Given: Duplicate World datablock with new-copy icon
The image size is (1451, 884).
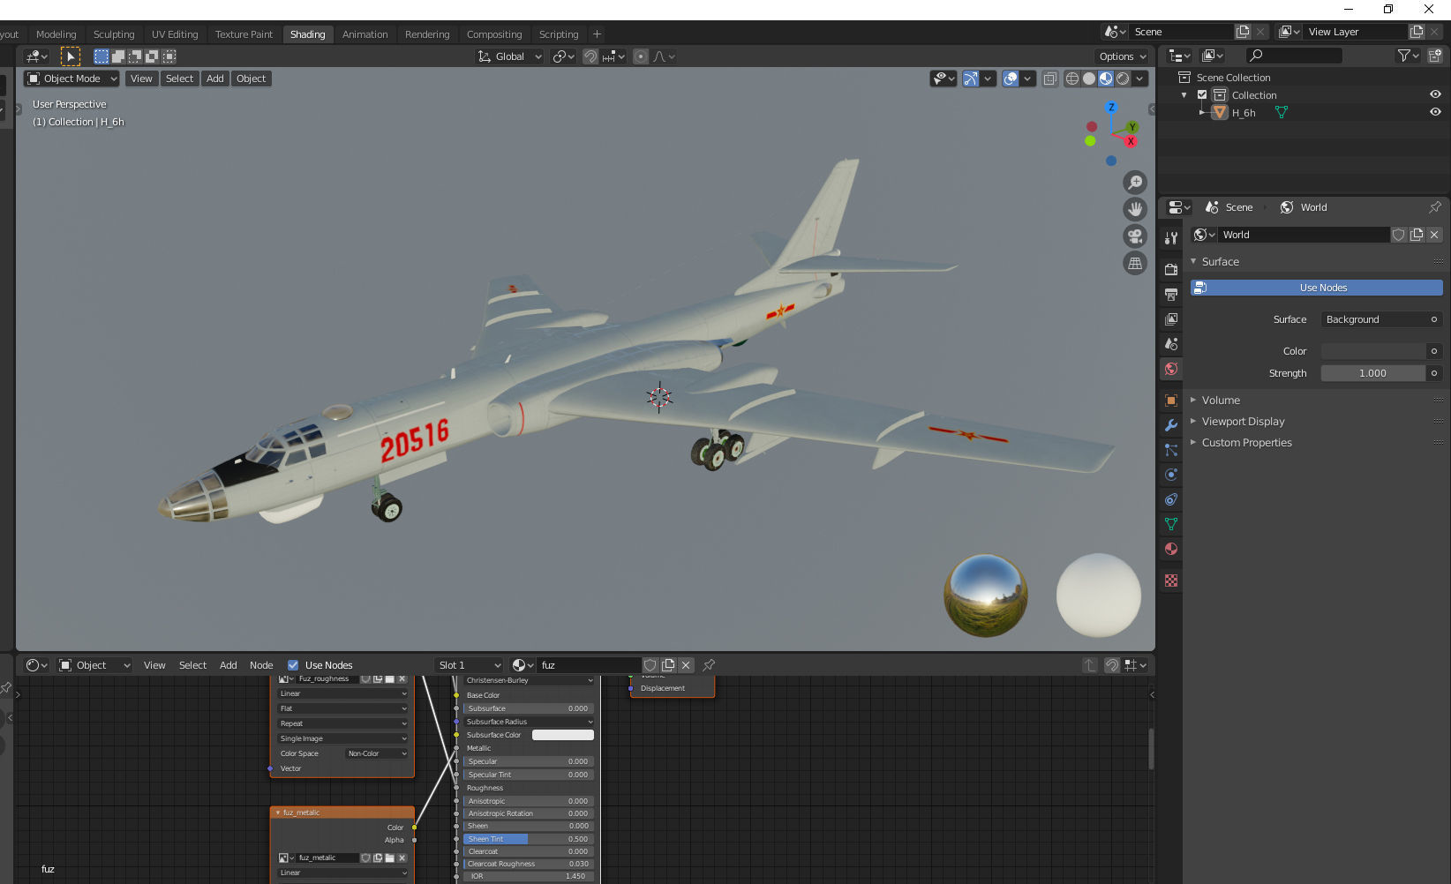Looking at the screenshot, I should coord(1417,235).
